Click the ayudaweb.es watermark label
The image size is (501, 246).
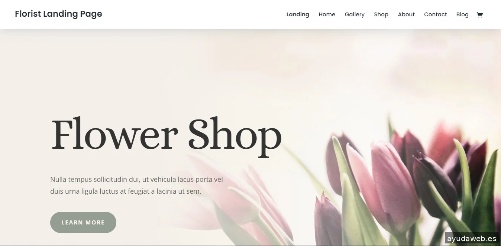(x=472, y=239)
